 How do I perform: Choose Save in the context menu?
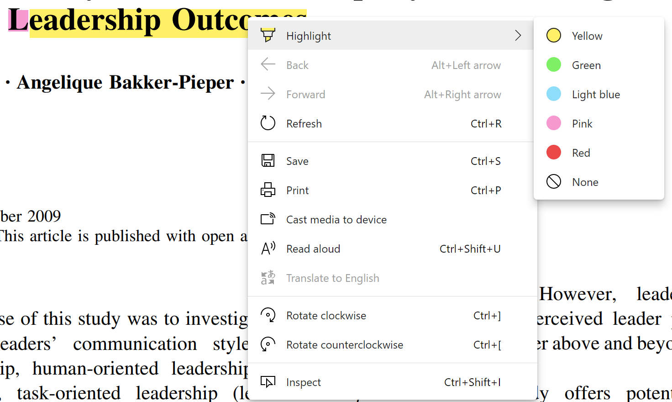[393, 161]
